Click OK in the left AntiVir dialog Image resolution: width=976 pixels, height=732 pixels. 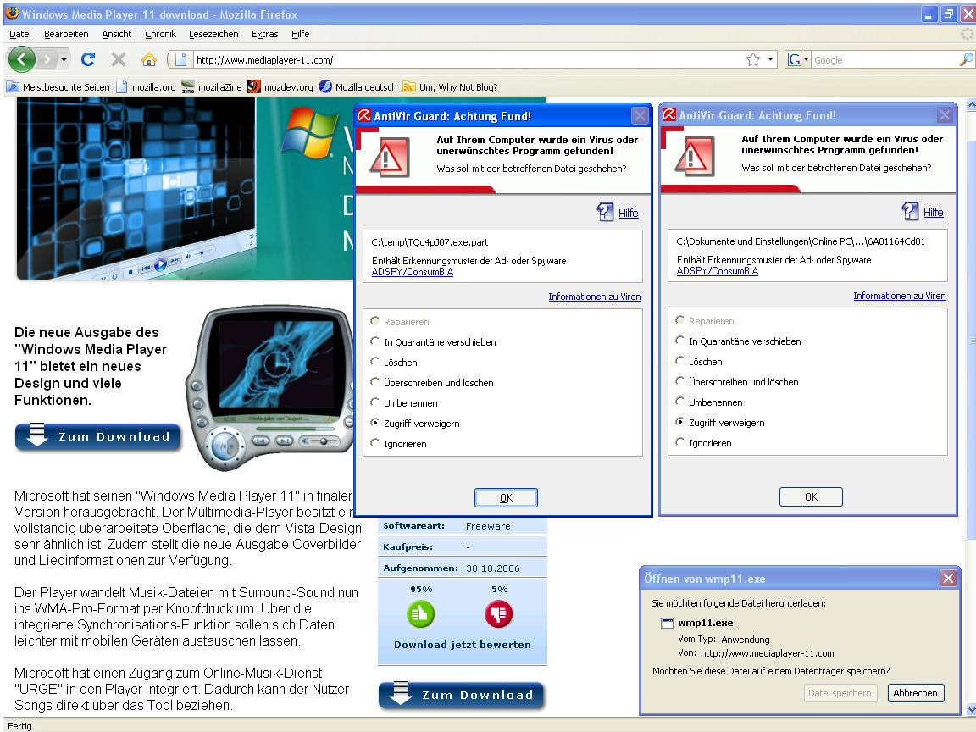[506, 498]
